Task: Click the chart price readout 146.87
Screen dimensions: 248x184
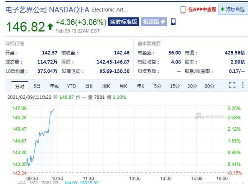Action: click(x=67, y=97)
